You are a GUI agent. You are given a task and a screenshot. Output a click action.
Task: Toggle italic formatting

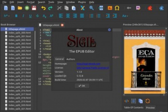click(23, 16)
